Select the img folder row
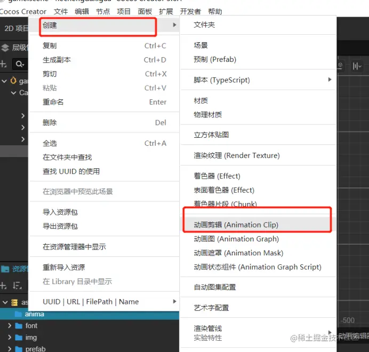369x352 pixels. point(90,338)
